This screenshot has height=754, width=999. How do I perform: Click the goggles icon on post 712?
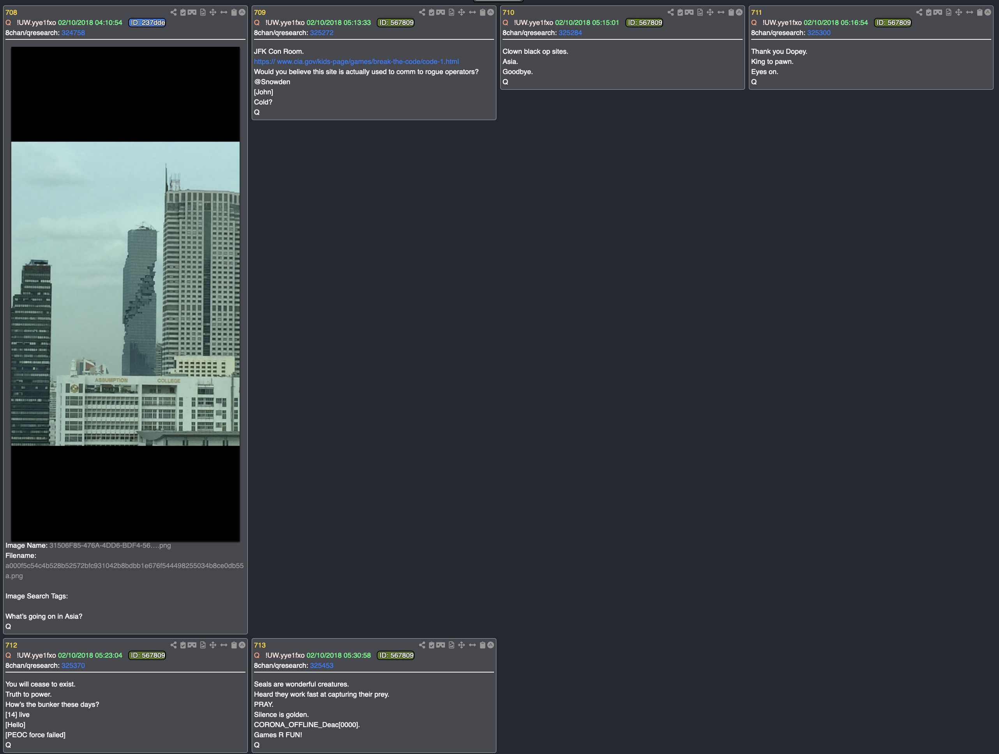(192, 645)
